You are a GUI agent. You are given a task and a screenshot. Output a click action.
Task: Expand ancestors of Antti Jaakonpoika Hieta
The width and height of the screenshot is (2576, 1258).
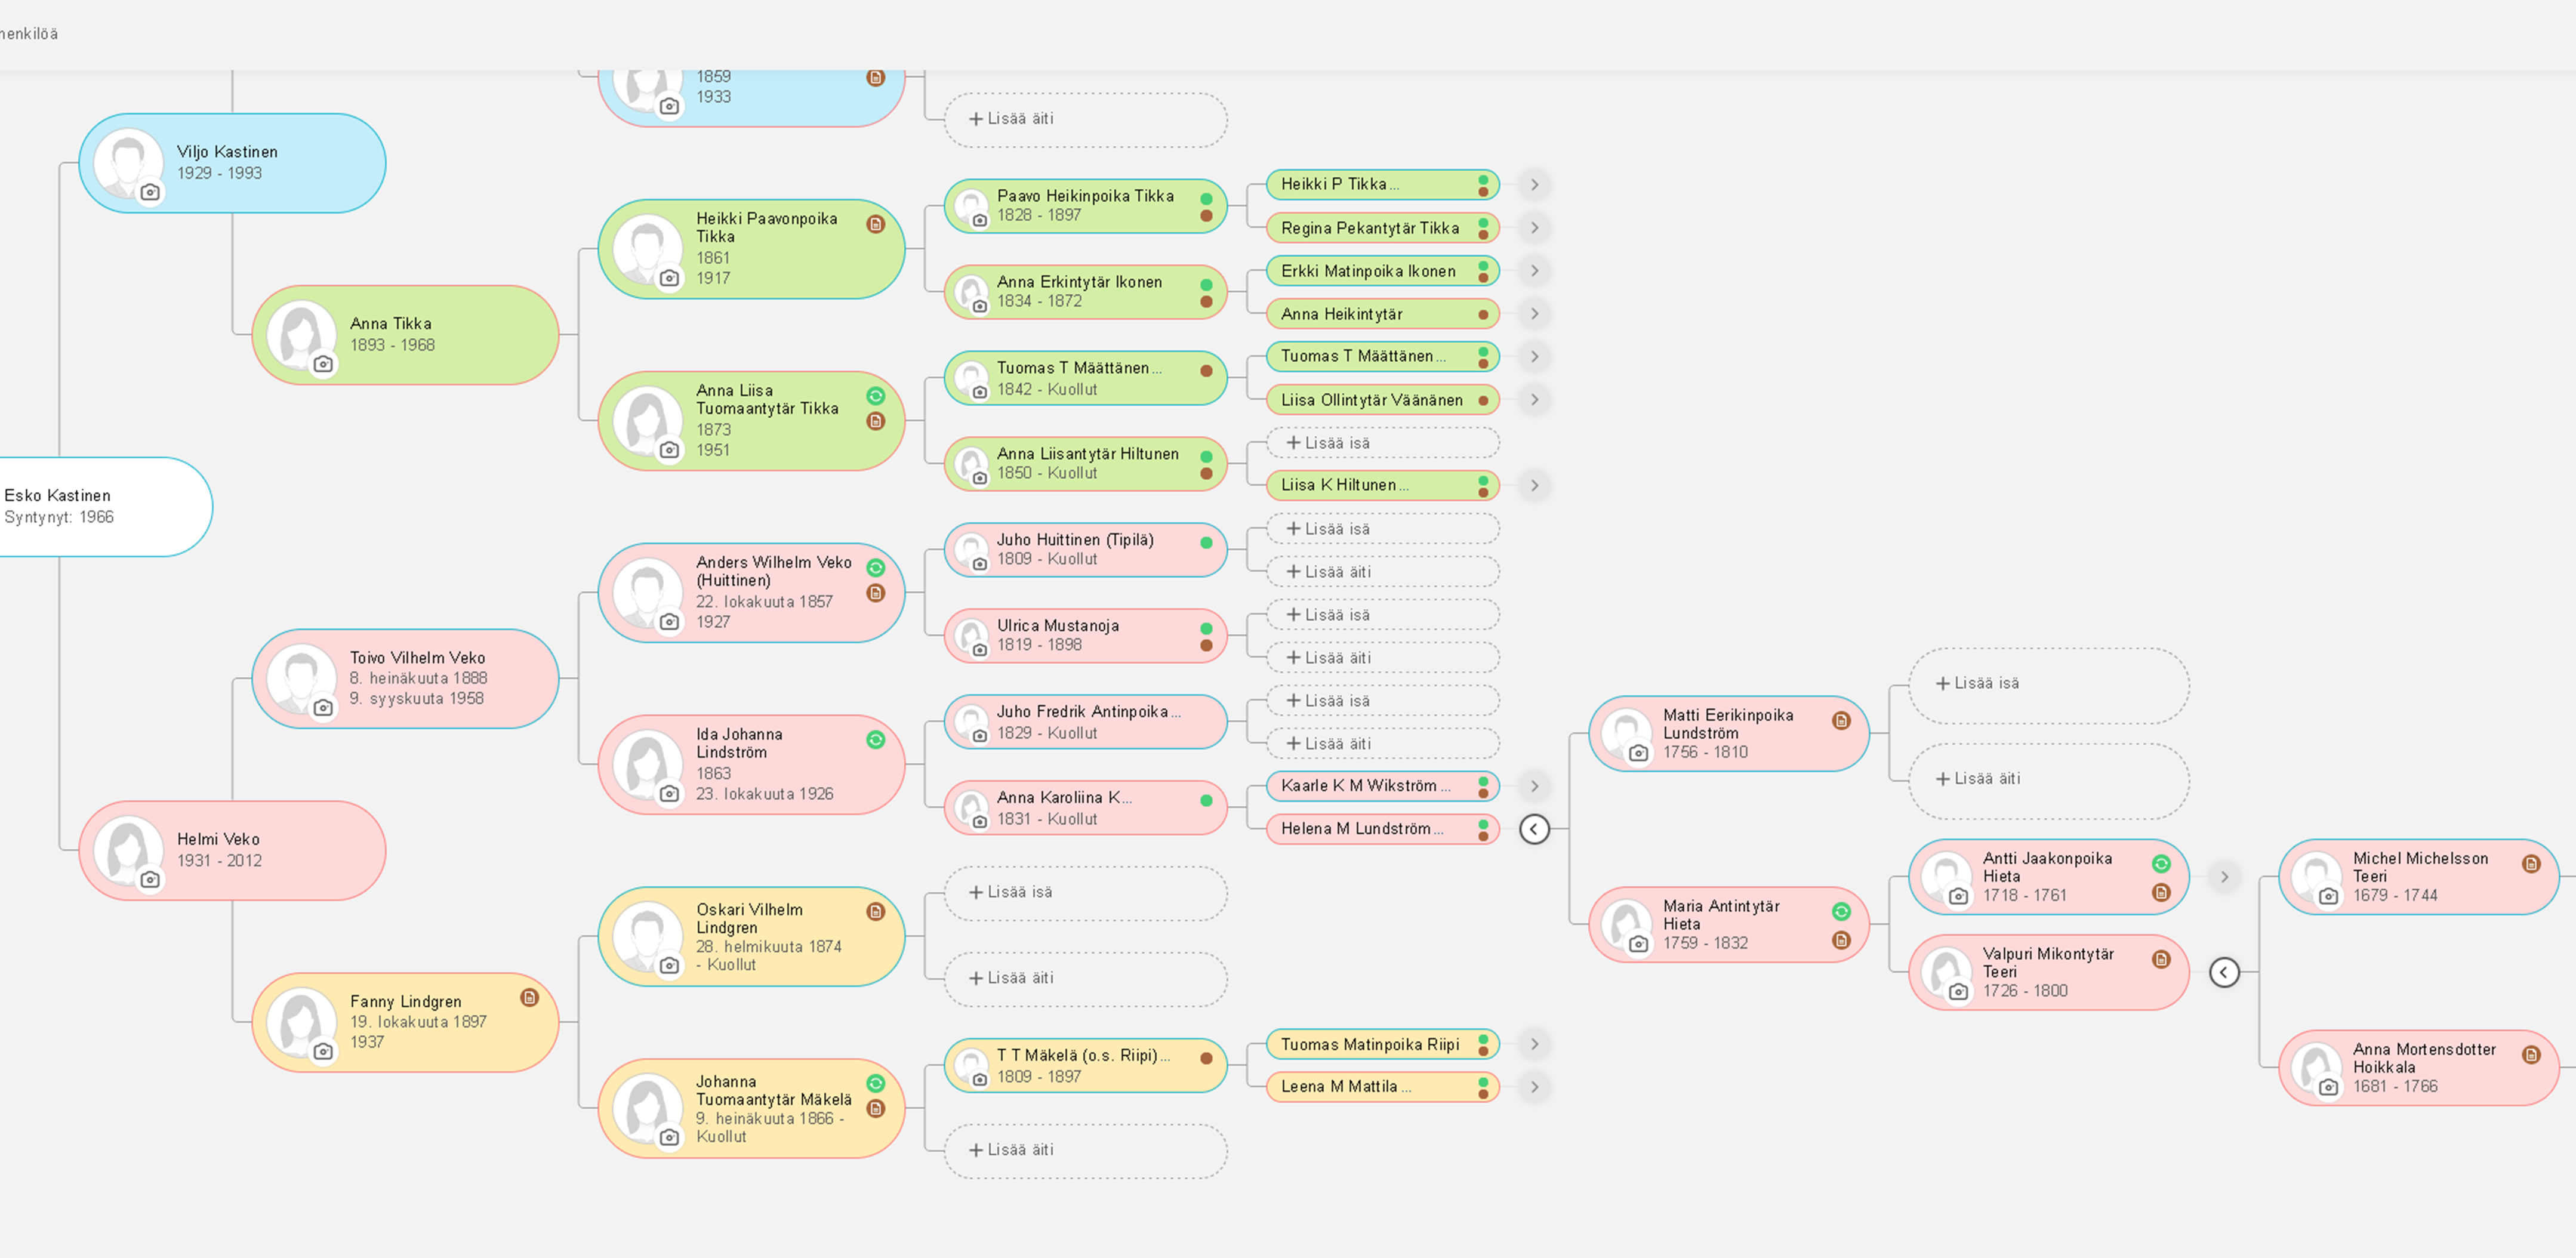click(2223, 877)
